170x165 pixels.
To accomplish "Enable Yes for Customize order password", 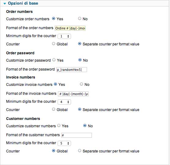I will pos(54,60).
